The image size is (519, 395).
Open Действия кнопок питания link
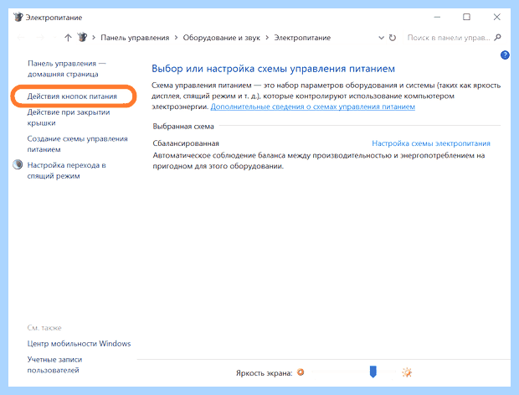pos(72,96)
